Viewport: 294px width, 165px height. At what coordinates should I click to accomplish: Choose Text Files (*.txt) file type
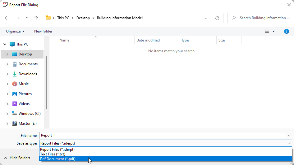pos(53,154)
